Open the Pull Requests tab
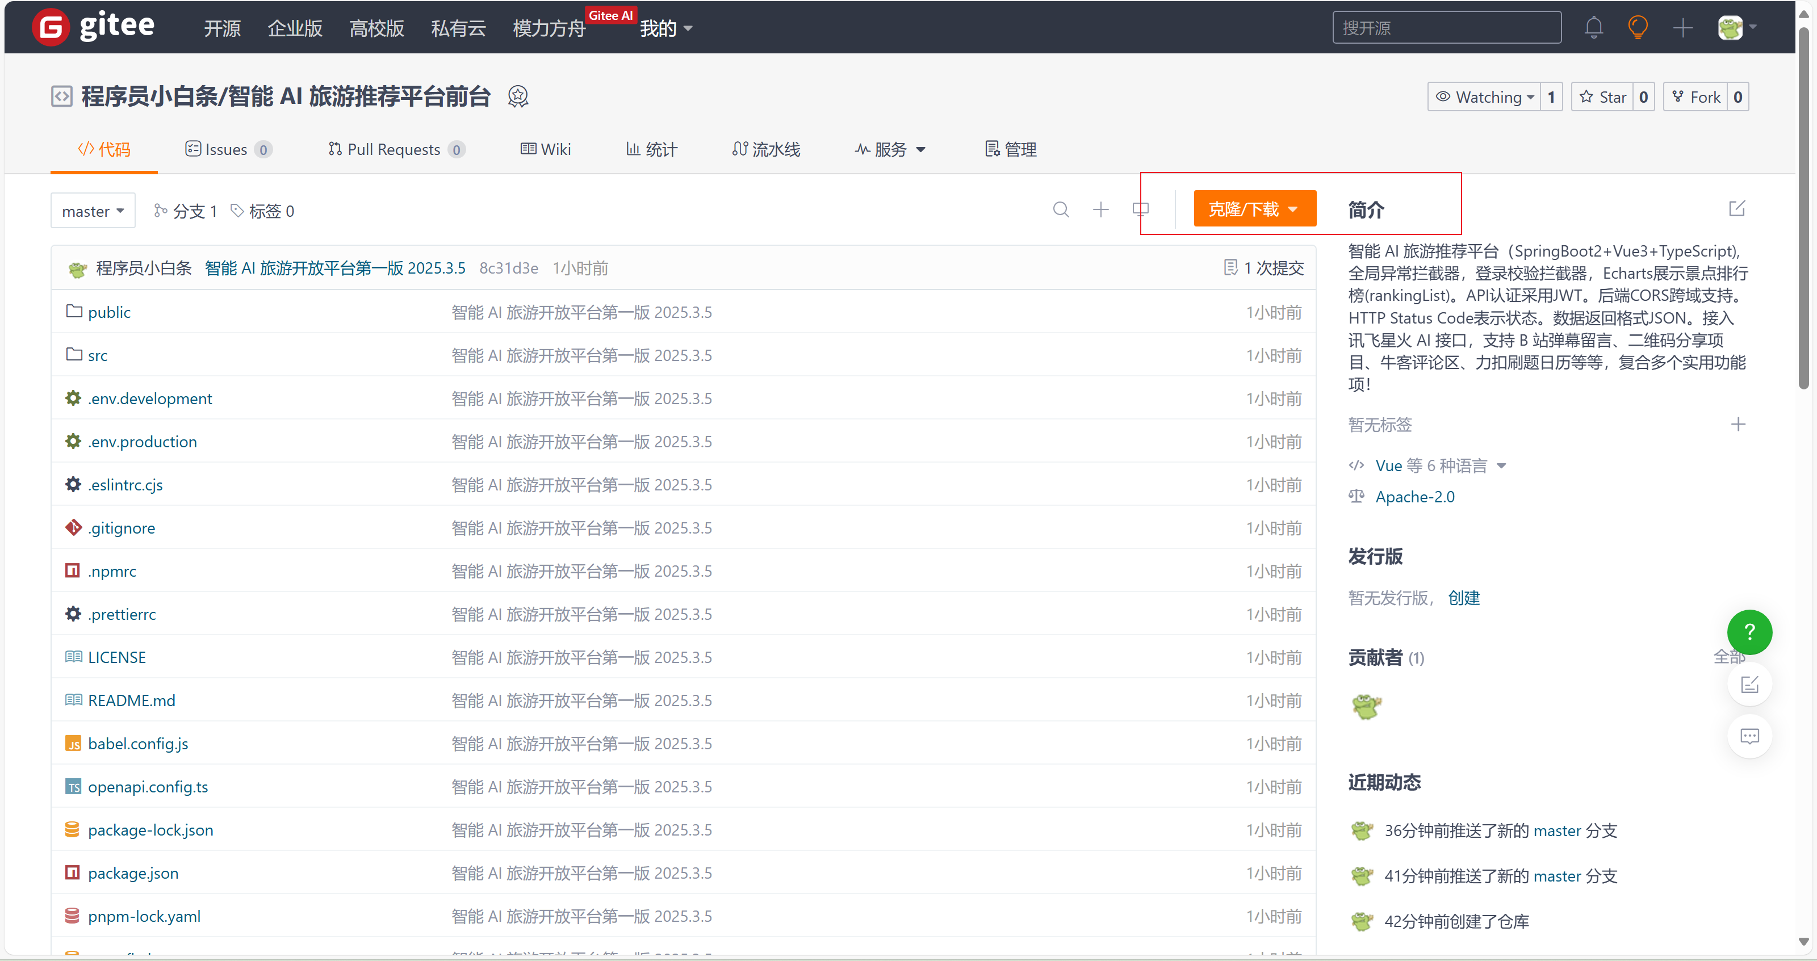 click(394, 149)
